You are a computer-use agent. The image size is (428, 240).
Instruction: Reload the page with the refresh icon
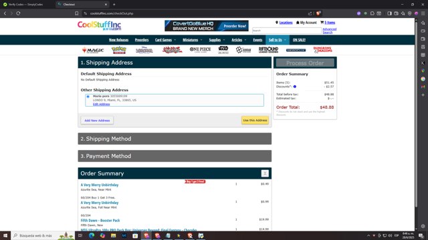18,13
